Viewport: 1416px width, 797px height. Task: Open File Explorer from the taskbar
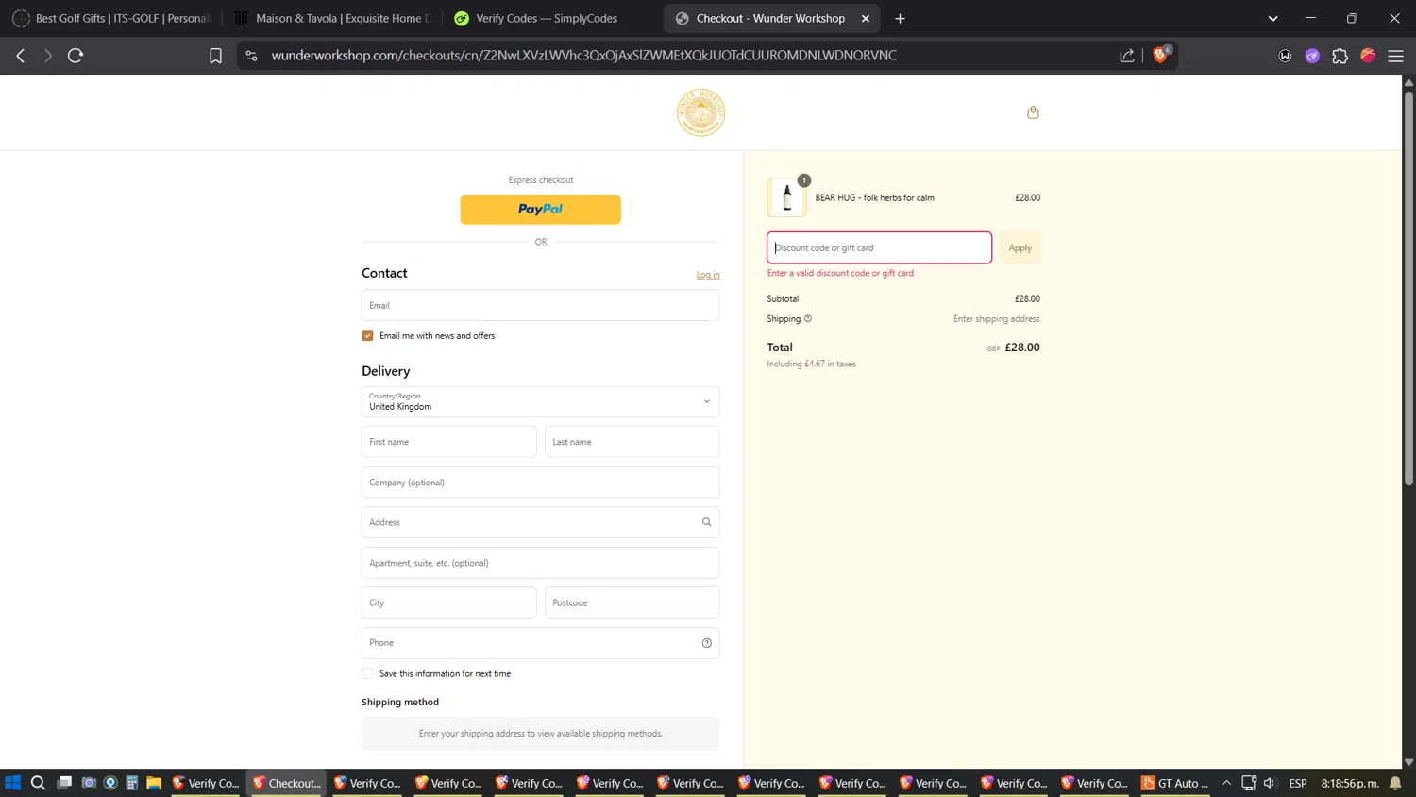click(x=154, y=783)
